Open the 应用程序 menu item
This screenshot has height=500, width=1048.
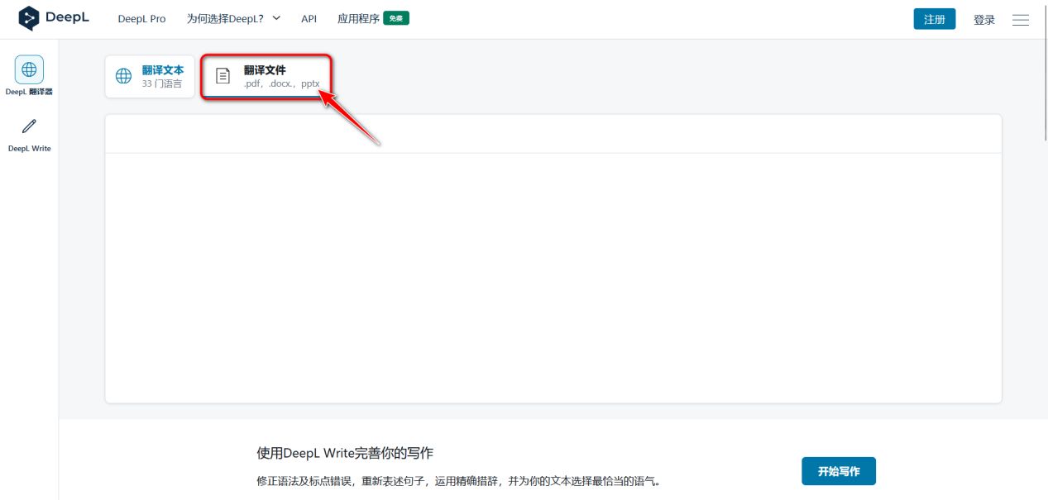pyautogui.click(x=358, y=19)
